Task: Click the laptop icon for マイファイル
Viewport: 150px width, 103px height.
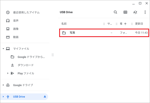Action: (8, 49)
